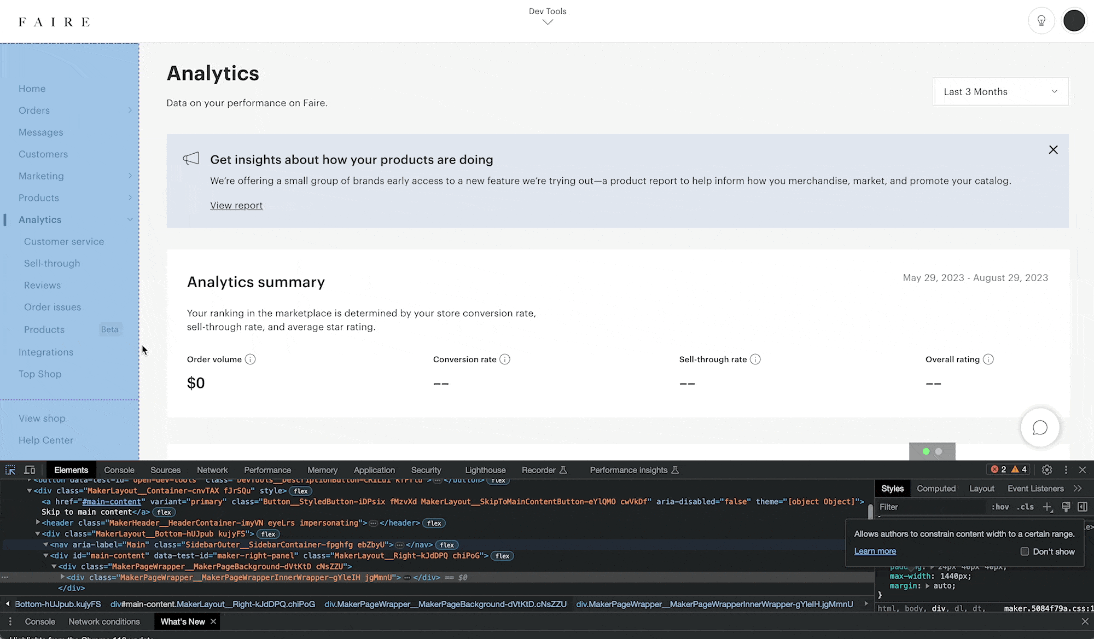Viewport: 1094px width, 639px height.
Task: Click the Order volume info tooltip icon
Action: (250, 359)
